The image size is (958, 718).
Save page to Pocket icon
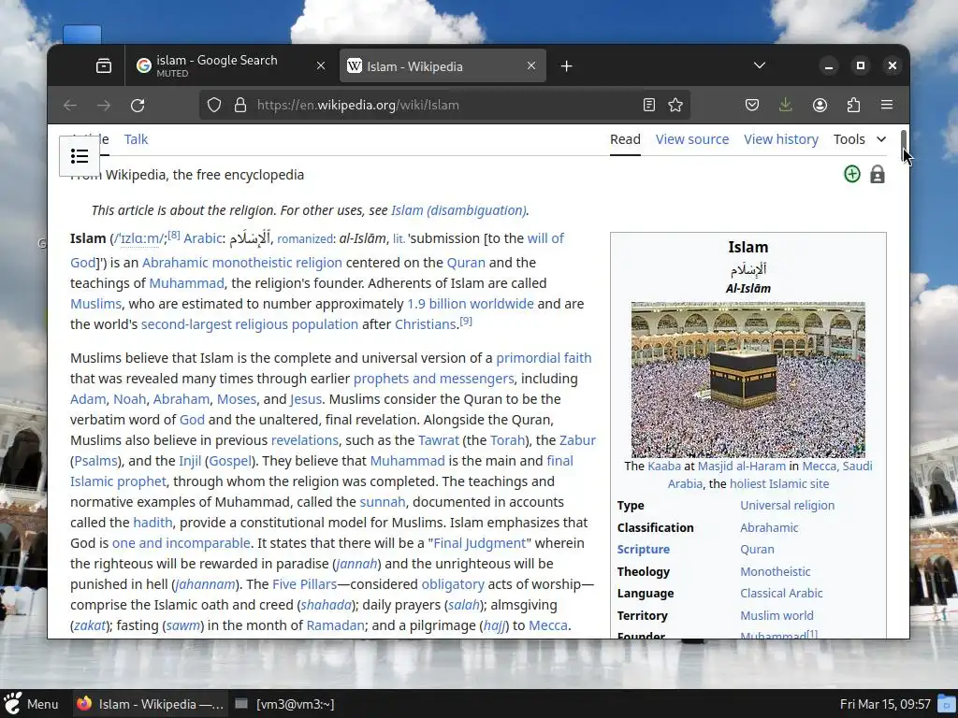click(752, 105)
